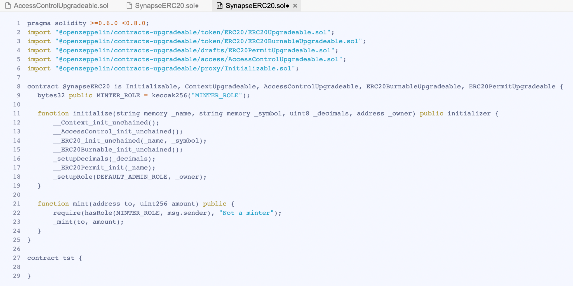The height and width of the screenshot is (286, 573).
Task: Click the AccessControlUpgradeable.sol import path
Action: [199, 59]
